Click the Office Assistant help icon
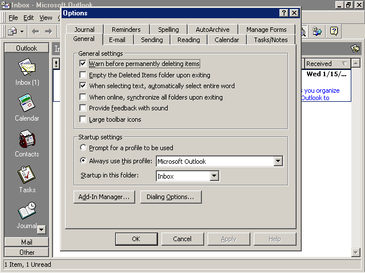 point(334,31)
